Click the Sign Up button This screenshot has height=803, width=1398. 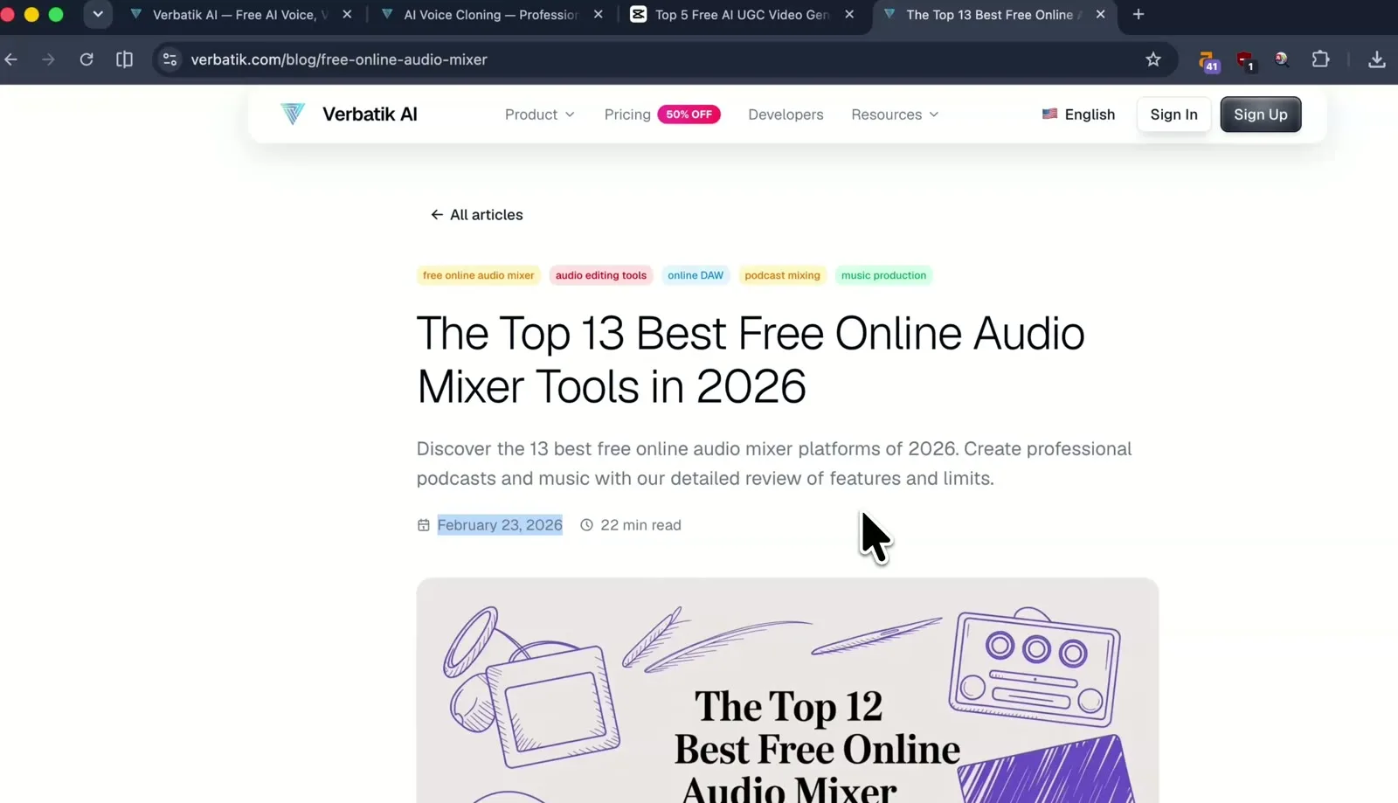click(x=1260, y=114)
